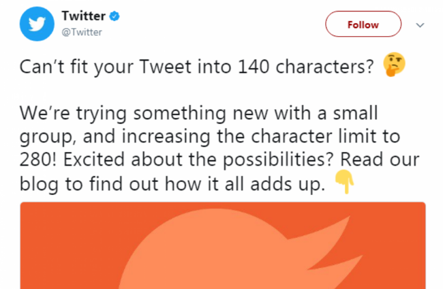Click the thinking face emoji
The width and height of the screenshot is (443, 289).
[x=395, y=65]
